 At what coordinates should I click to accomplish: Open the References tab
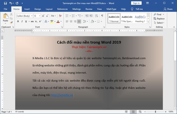tap(62, 9)
